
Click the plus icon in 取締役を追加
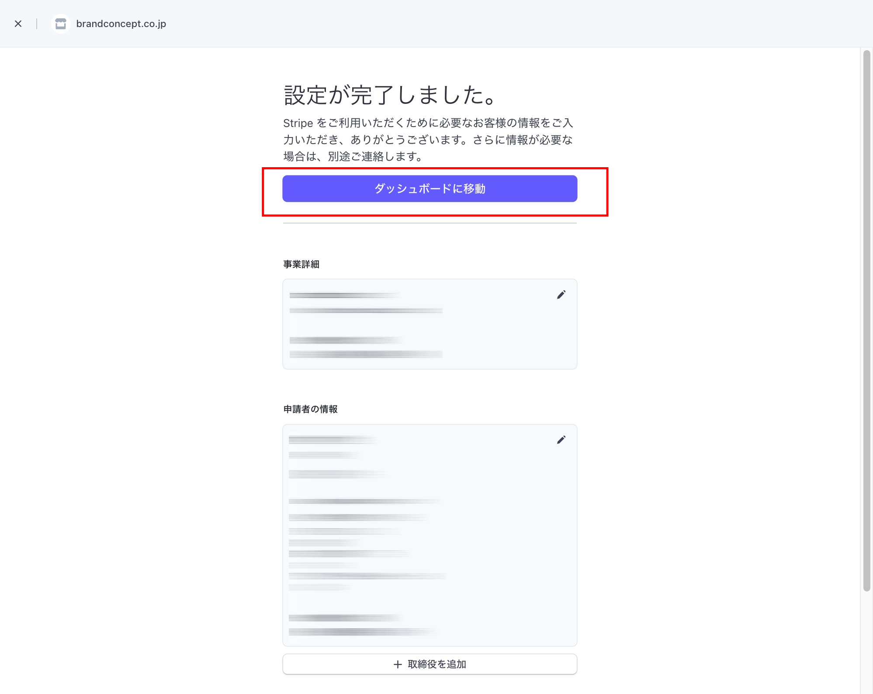pyautogui.click(x=398, y=664)
